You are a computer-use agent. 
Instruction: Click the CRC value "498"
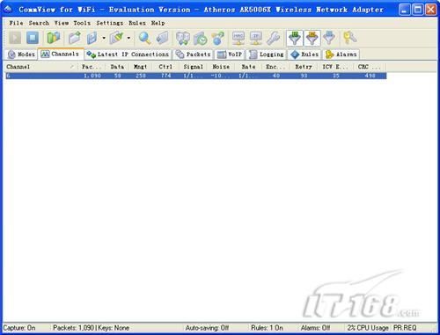[370, 76]
